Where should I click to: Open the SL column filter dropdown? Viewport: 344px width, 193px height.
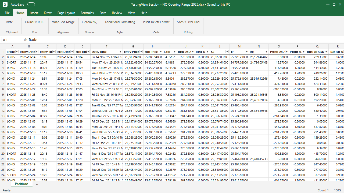[x=227, y=52]
